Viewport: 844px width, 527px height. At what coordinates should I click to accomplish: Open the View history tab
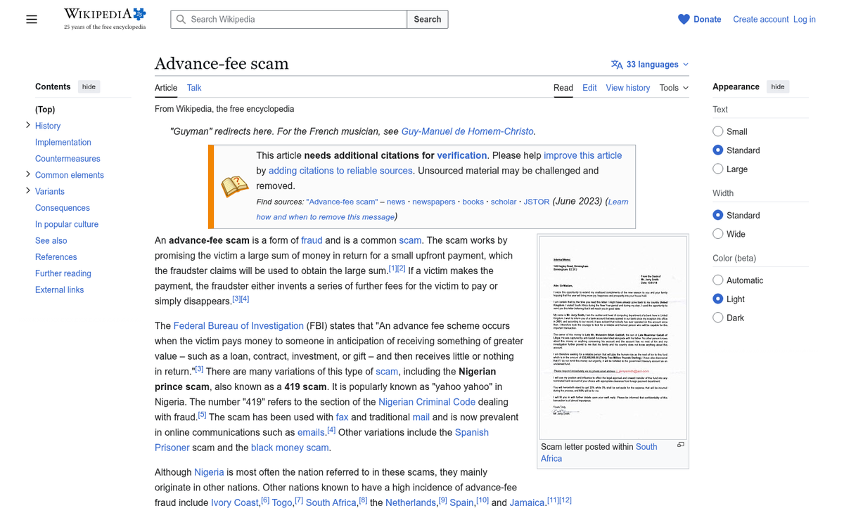627,88
